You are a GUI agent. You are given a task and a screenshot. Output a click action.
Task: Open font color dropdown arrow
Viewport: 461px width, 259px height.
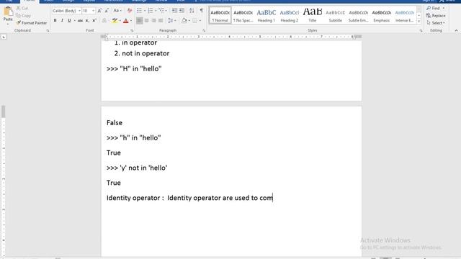pyautogui.click(x=131, y=21)
